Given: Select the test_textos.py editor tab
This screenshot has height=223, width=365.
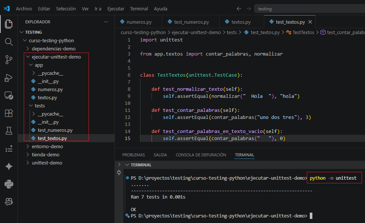Looking at the screenshot, I should [290, 22].
